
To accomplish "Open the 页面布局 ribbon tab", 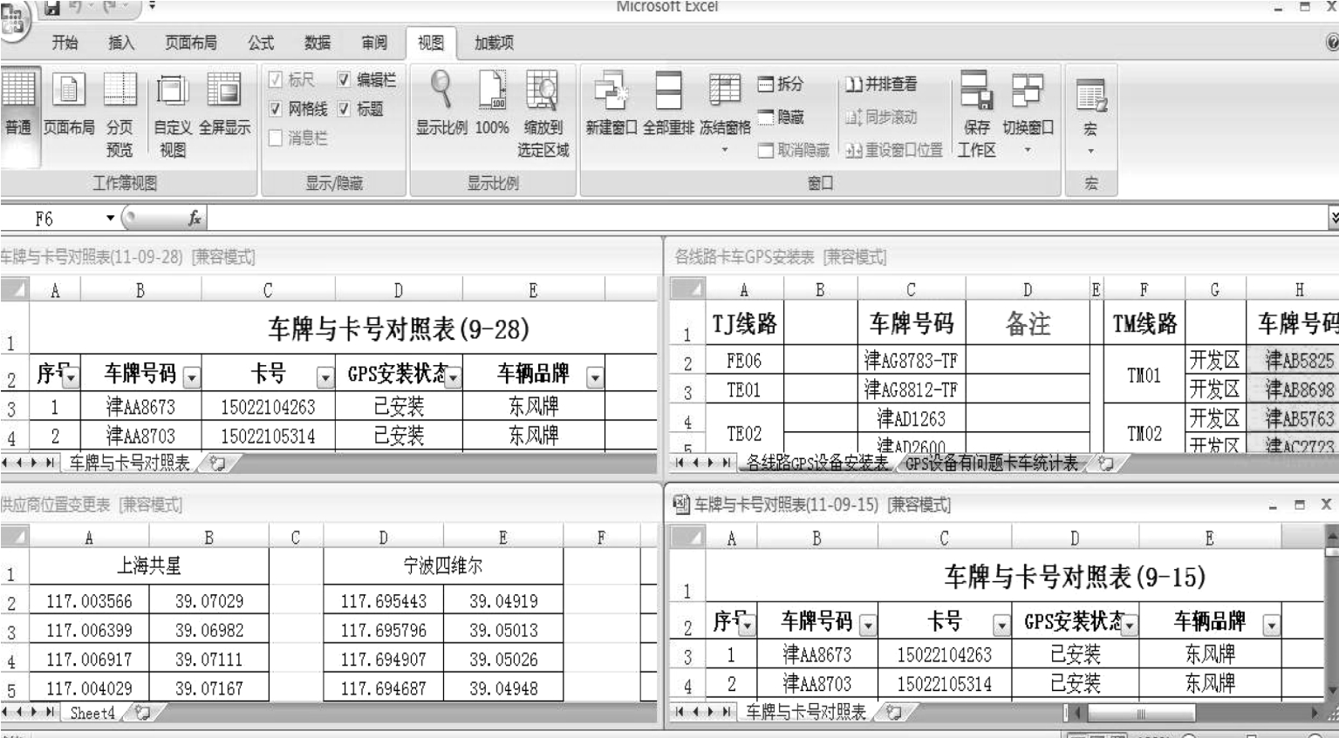I will pyautogui.click(x=191, y=43).
